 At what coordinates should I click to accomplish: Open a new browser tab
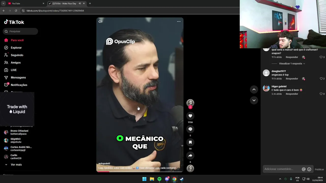pyautogui.click(x=90, y=4)
